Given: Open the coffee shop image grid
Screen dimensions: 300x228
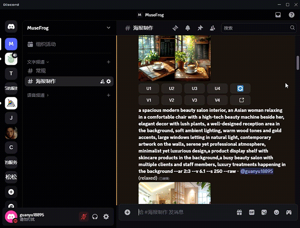Looking at the screenshot, I should click(174, 58).
